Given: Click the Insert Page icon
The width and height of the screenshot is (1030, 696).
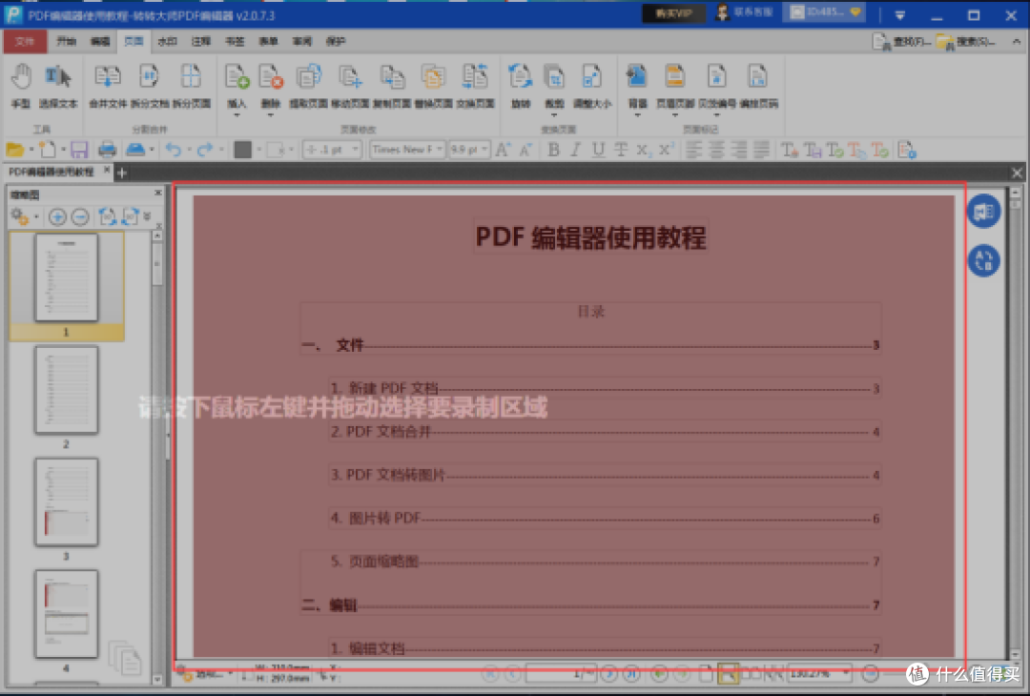Looking at the screenshot, I should (237, 77).
